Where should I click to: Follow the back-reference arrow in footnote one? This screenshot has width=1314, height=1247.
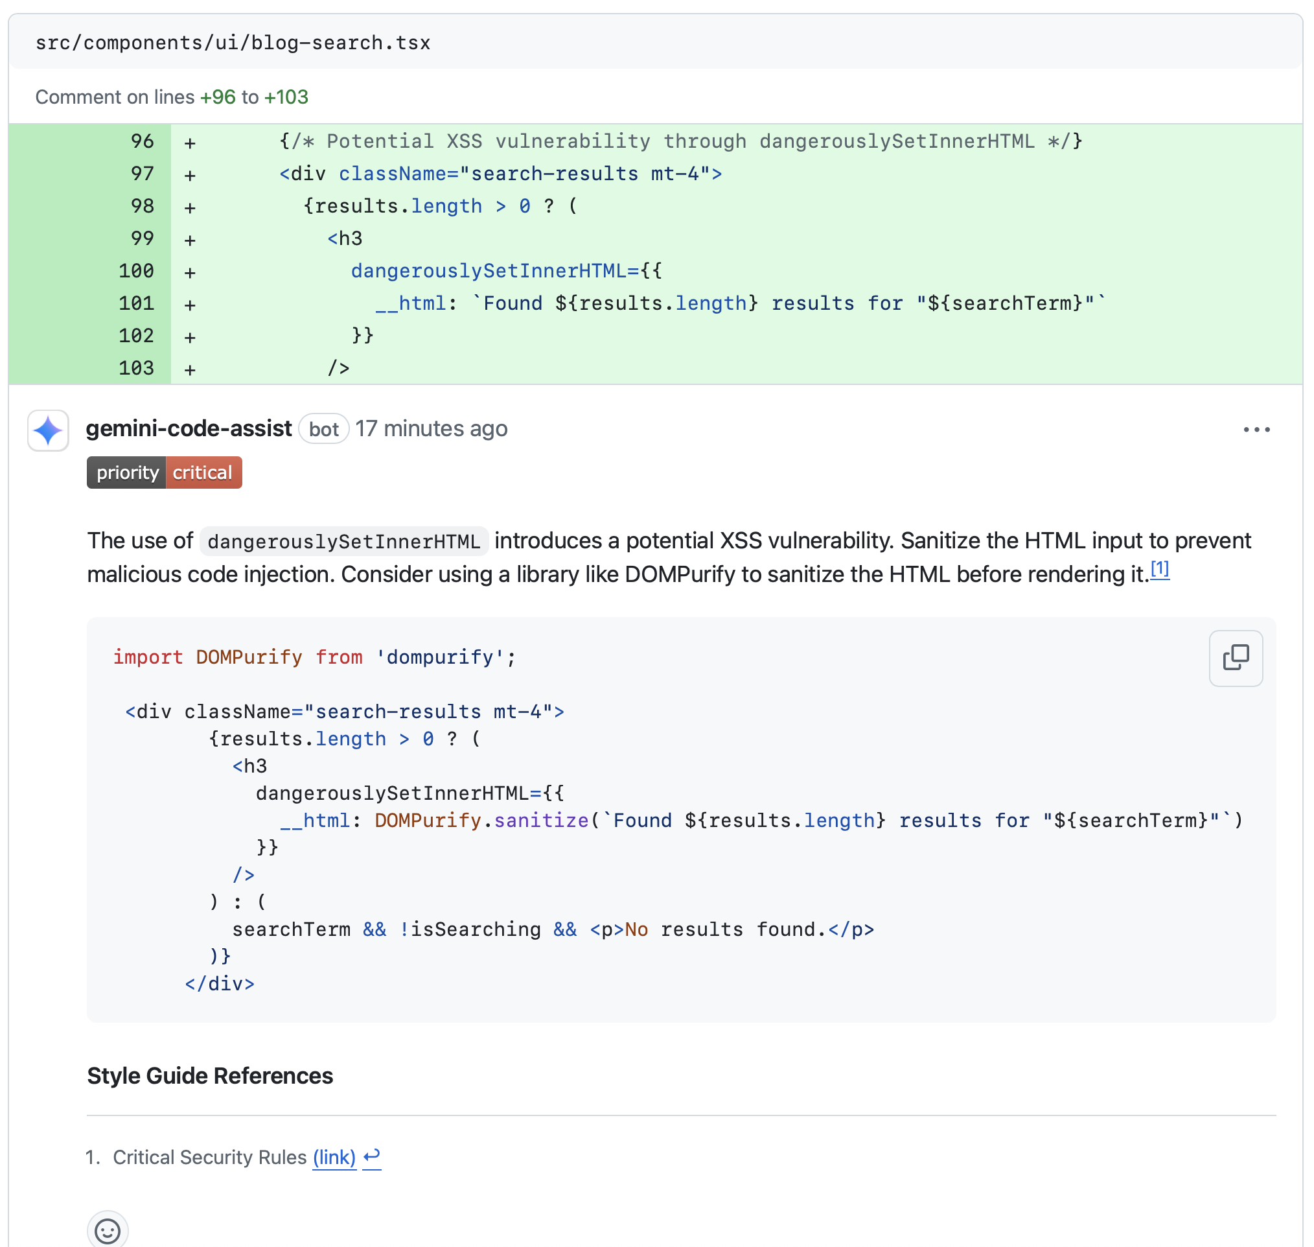(372, 1157)
